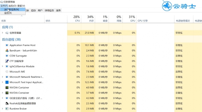Select CTF 加载程序 process name
Viewport: 202px width, 112px height.
coord(16,61)
